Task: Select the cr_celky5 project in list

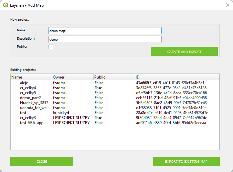Action: [115, 93]
